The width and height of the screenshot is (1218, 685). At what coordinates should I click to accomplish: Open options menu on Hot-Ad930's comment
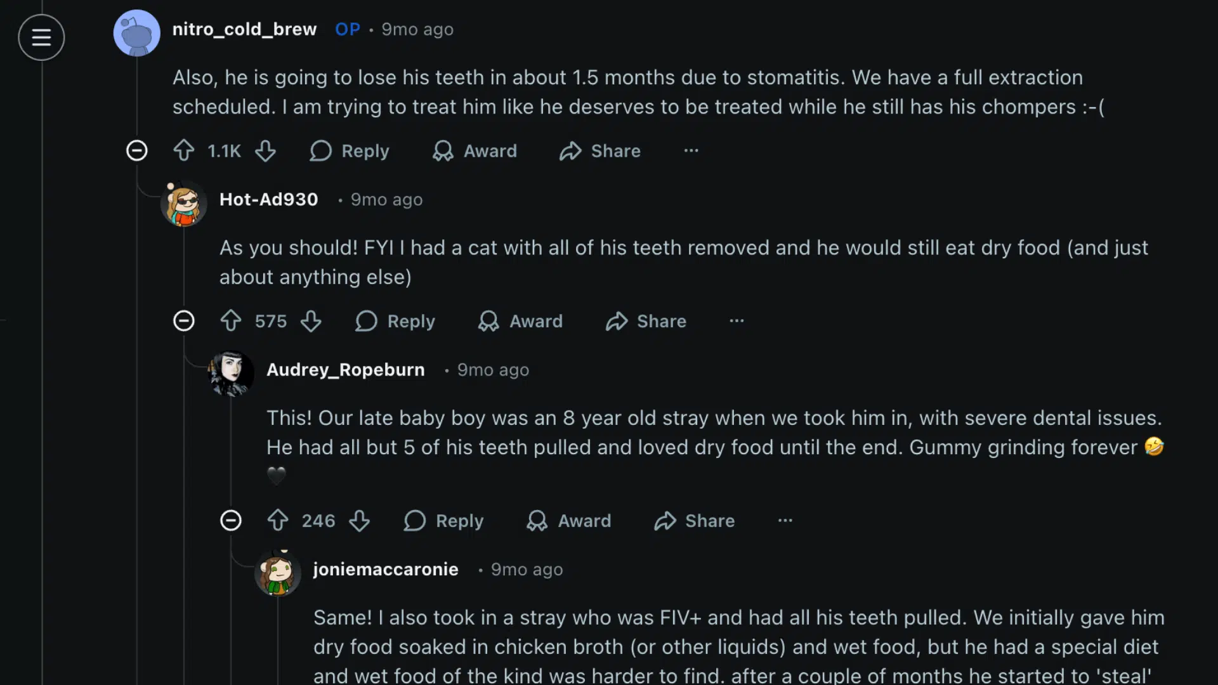736,321
